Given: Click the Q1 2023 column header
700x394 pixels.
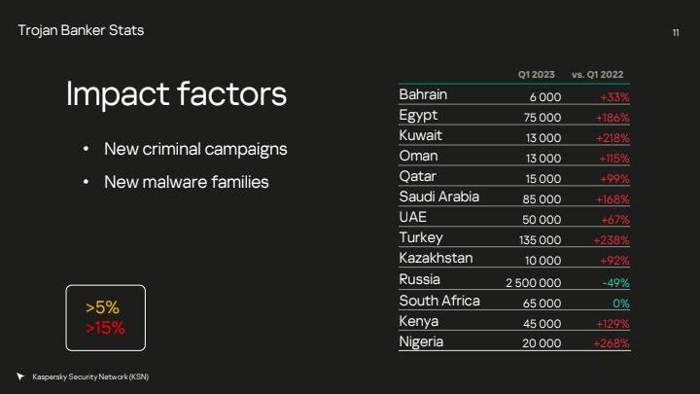Looking at the screenshot, I should (536, 75).
